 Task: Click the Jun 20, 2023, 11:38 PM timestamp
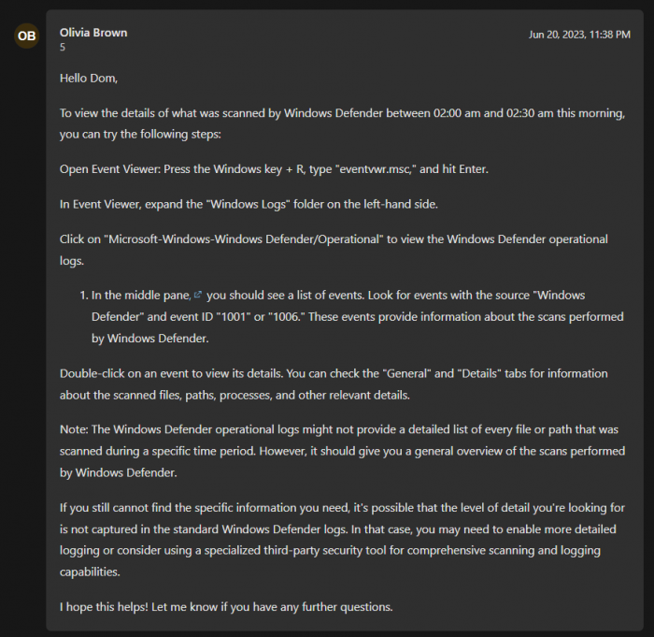tap(579, 35)
